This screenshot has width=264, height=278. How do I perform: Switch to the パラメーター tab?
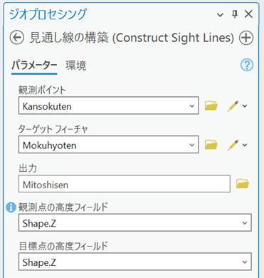pos(34,65)
